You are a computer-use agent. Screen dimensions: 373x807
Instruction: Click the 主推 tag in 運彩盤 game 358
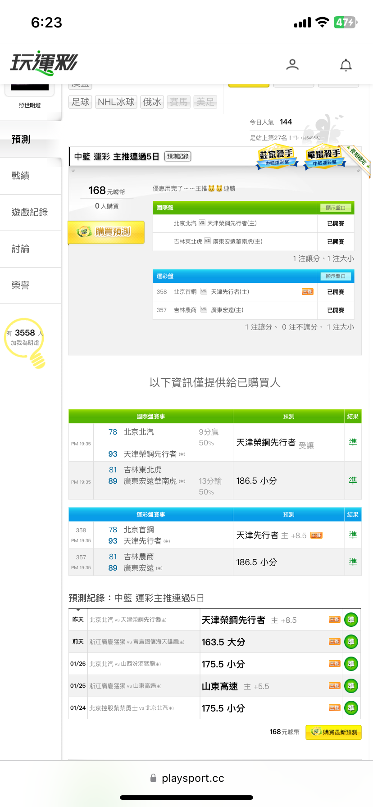[x=307, y=292]
